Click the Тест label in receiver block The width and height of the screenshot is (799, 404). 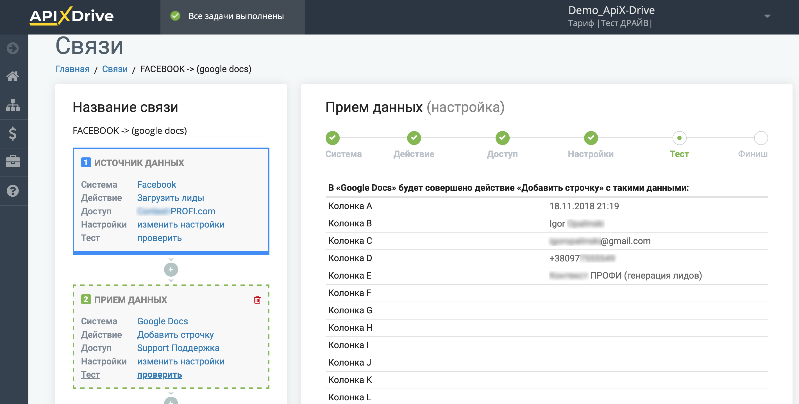(x=90, y=375)
